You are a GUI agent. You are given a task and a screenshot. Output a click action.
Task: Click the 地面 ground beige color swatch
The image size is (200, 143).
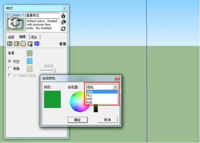(30, 69)
